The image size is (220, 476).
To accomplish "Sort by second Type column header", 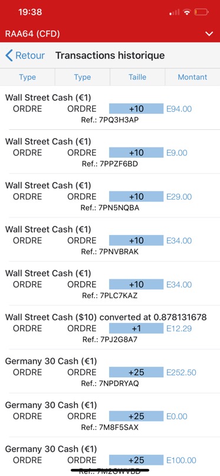I will tap(83, 77).
